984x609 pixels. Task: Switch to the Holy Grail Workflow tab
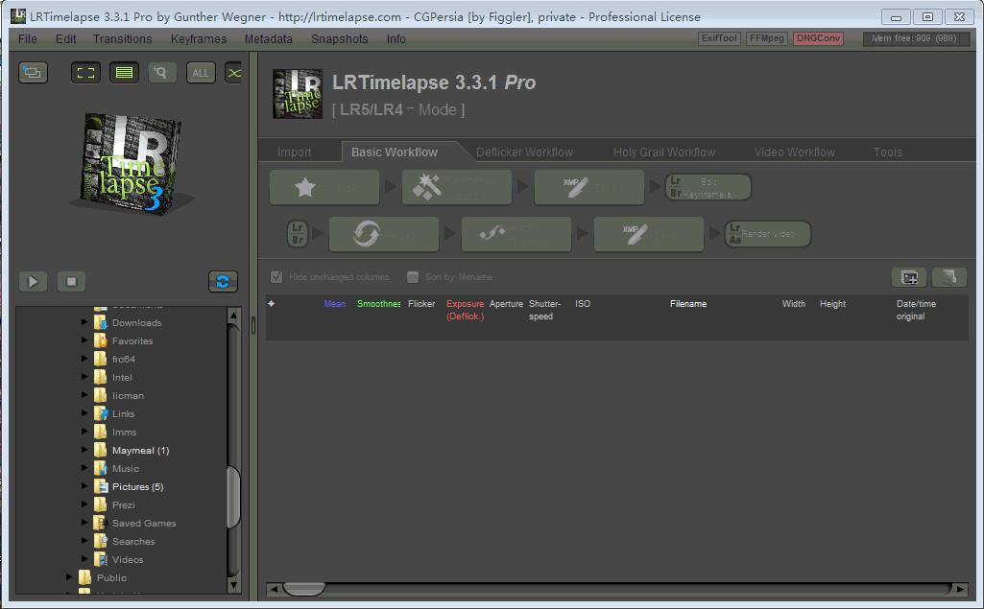(x=664, y=152)
